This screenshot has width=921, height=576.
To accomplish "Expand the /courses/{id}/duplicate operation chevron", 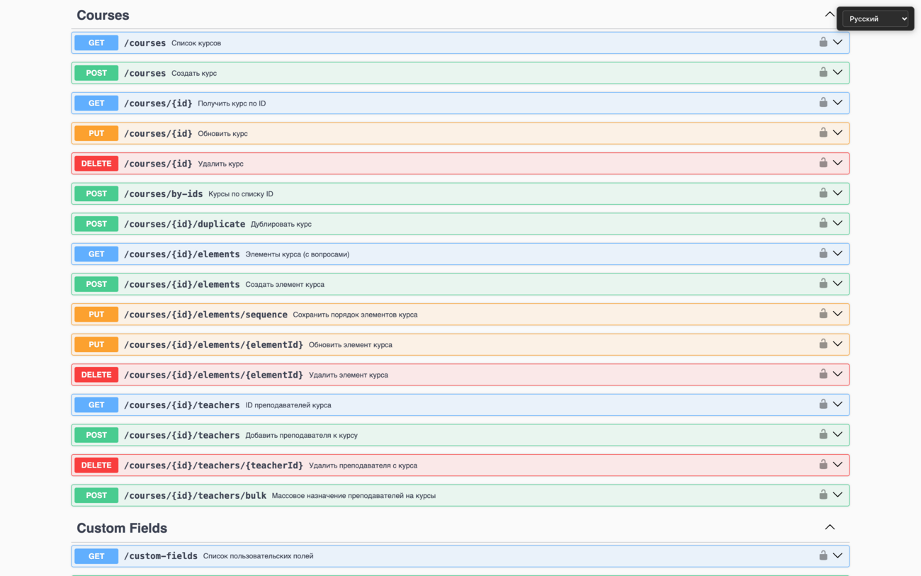I will pos(837,223).
